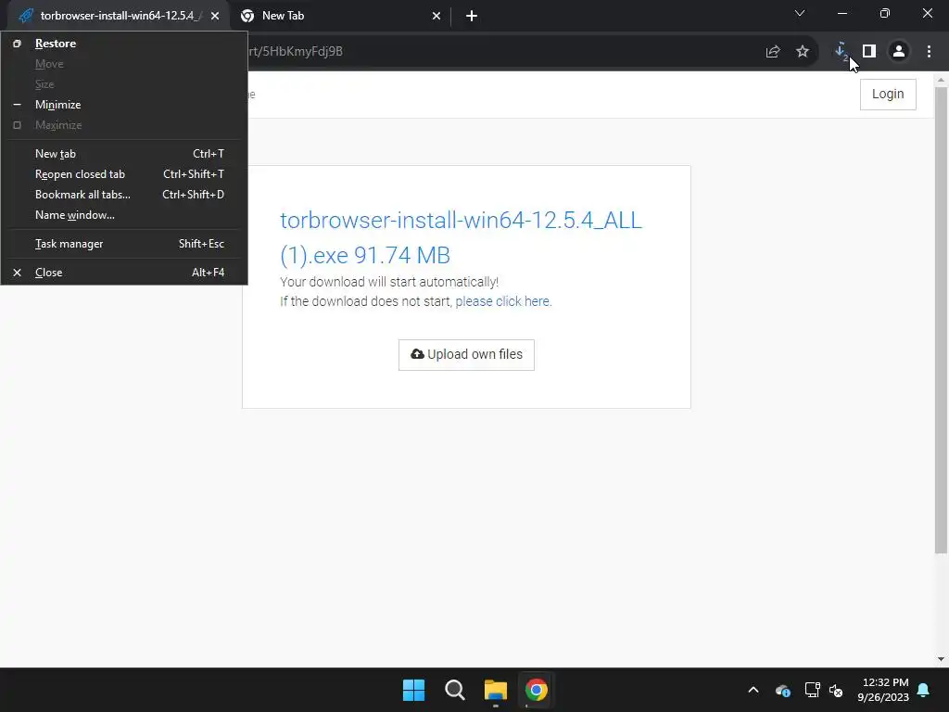Click the scrollbar down arrow
This screenshot has width=949, height=712.
coord(941,659)
